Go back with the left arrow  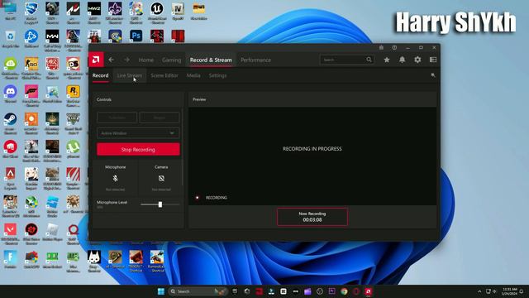(112, 60)
